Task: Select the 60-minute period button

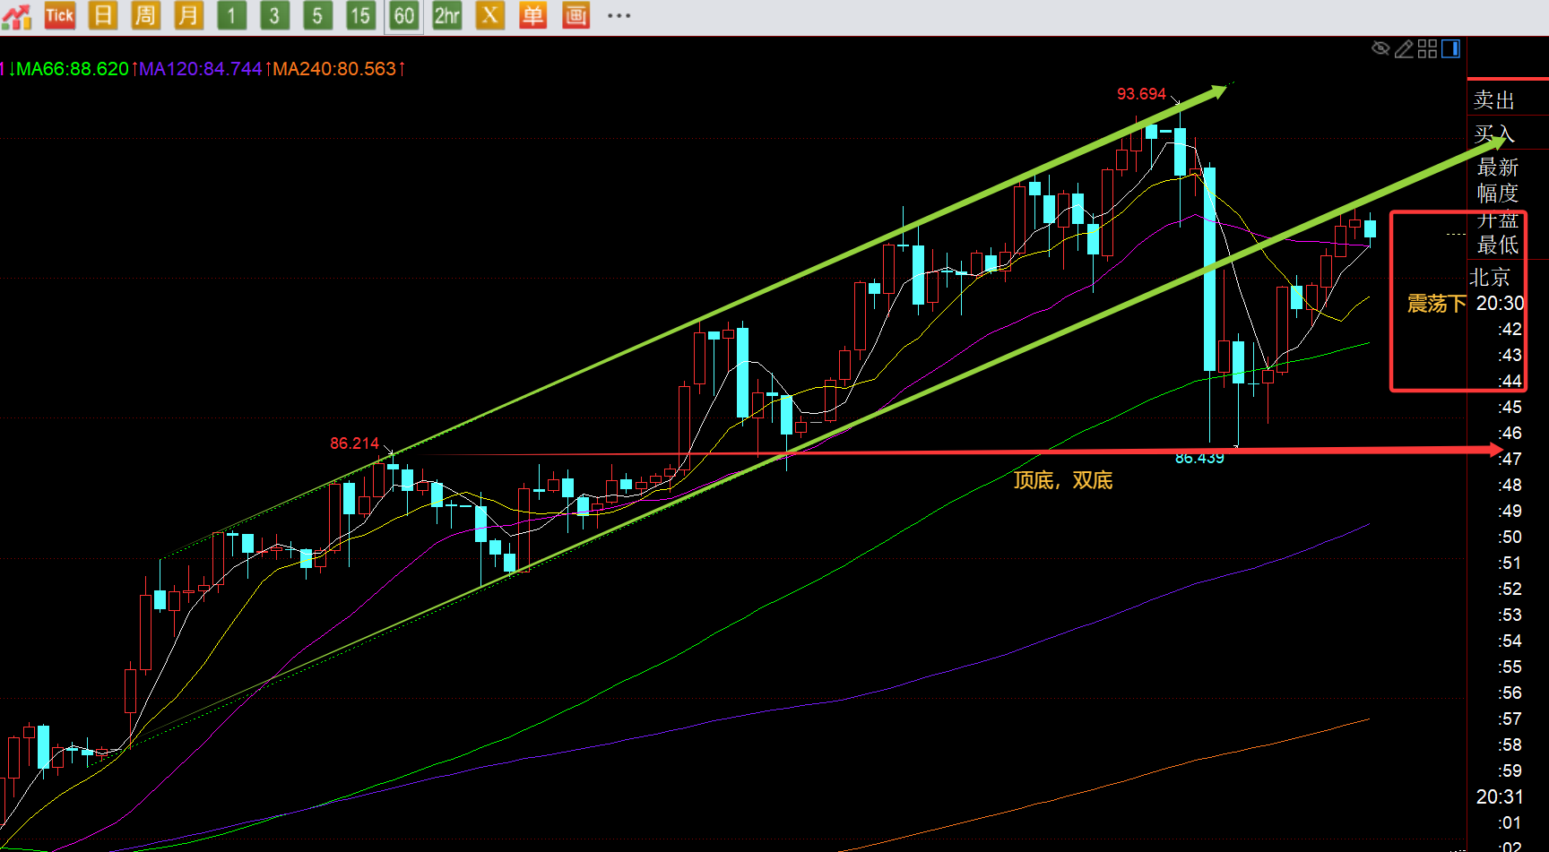Action: pyautogui.click(x=403, y=15)
